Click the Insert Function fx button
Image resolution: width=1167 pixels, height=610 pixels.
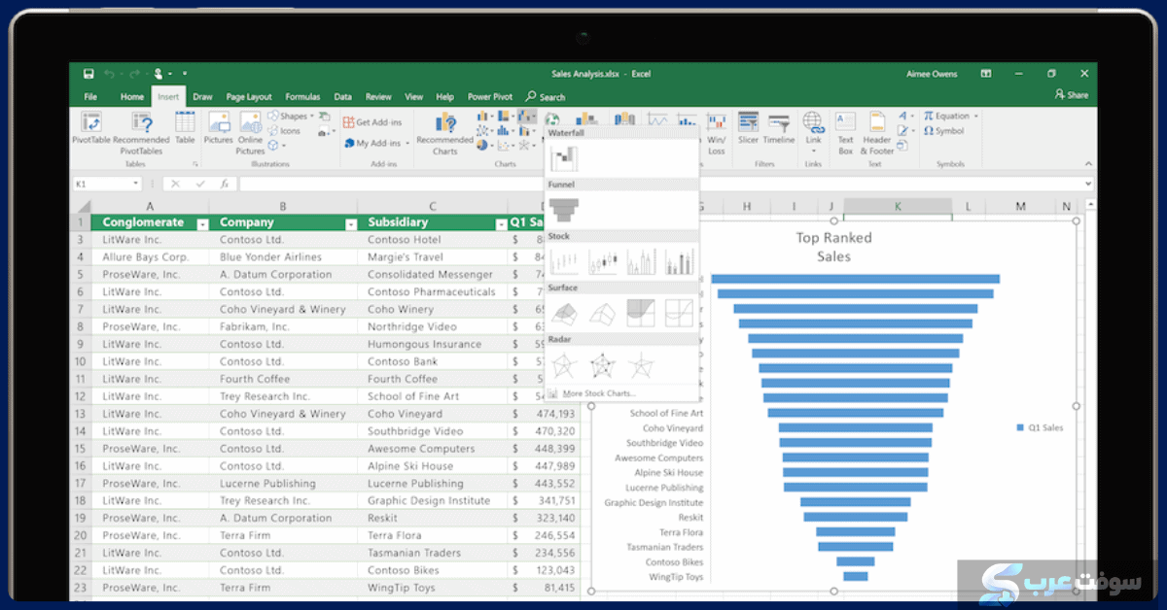click(x=225, y=184)
